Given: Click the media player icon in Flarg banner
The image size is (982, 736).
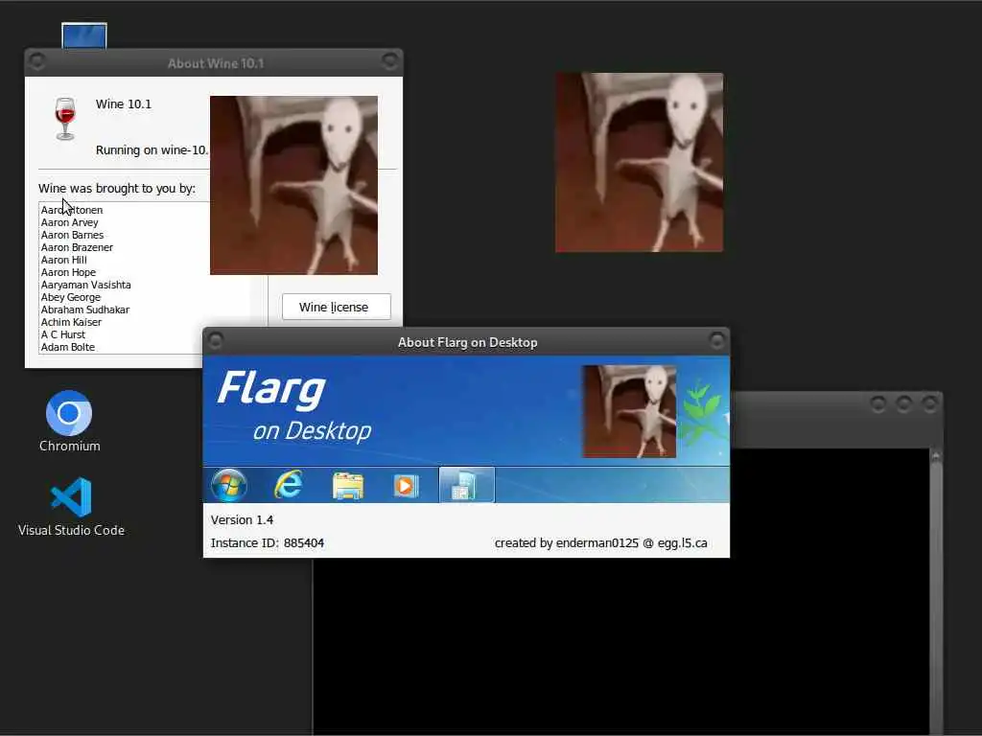Looking at the screenshot, I should coord(406,486).
